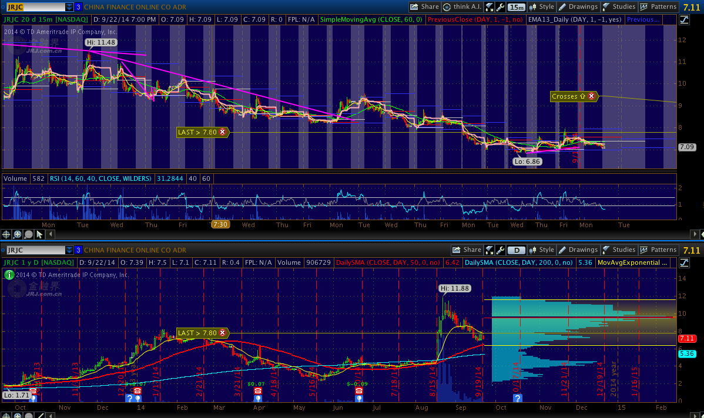Open Patterns menu on lower chart

click(659, 250)
